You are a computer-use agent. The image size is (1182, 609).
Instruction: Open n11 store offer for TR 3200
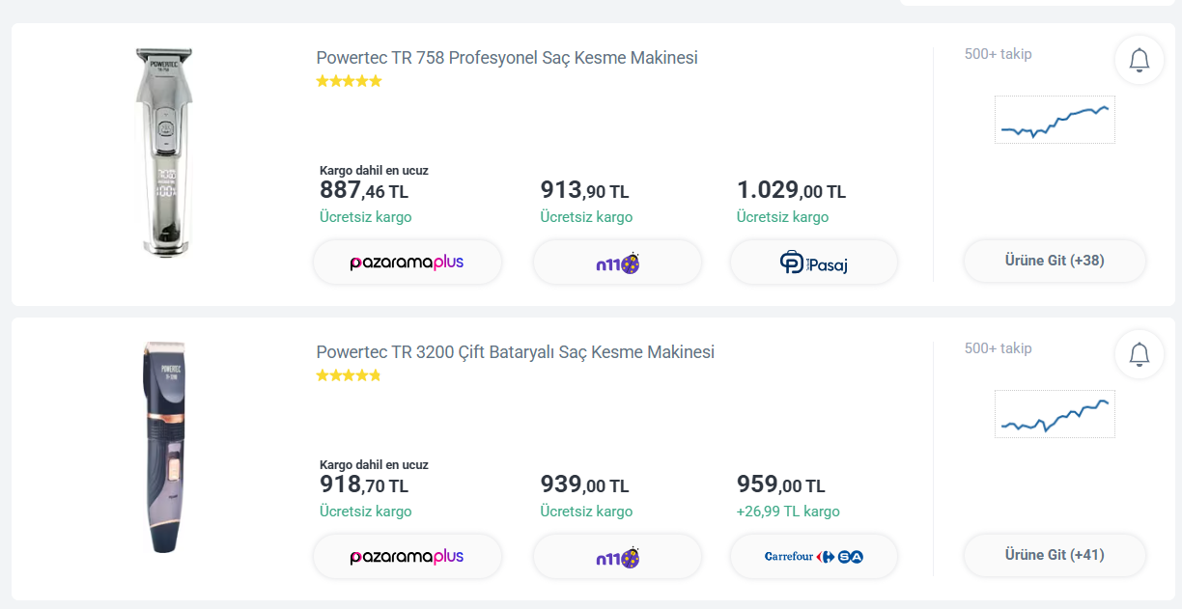(617, 557)
